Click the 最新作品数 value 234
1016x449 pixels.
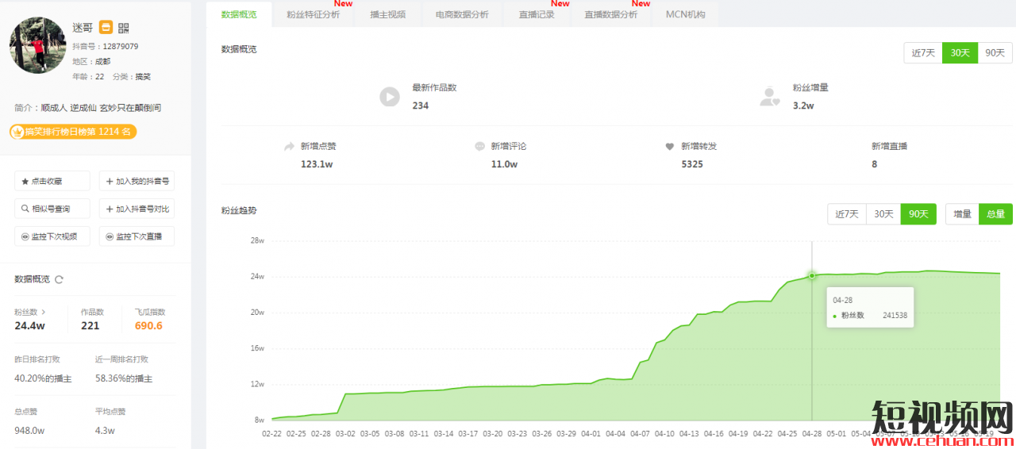click(420, 106)
